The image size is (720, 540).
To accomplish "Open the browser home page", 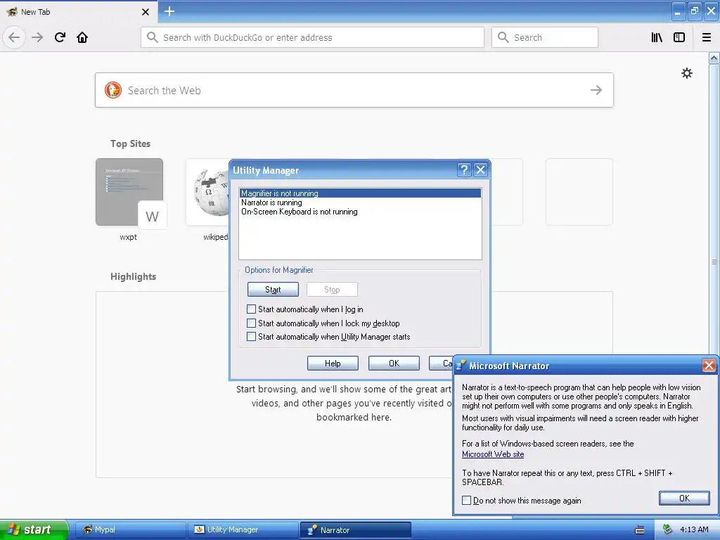I will click(x=82, y=37).
